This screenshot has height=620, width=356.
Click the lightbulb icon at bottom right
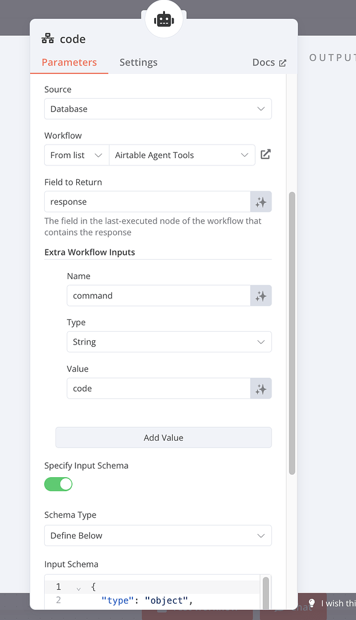tap(312, 603)
